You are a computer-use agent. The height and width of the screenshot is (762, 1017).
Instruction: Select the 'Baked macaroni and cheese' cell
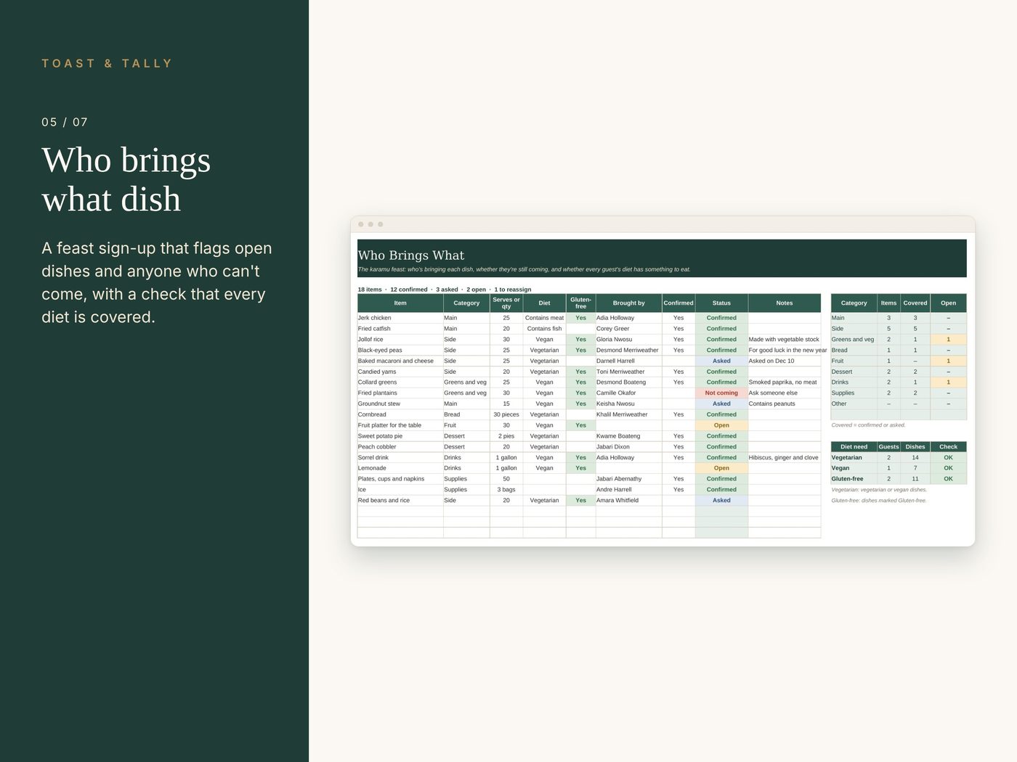400,361
